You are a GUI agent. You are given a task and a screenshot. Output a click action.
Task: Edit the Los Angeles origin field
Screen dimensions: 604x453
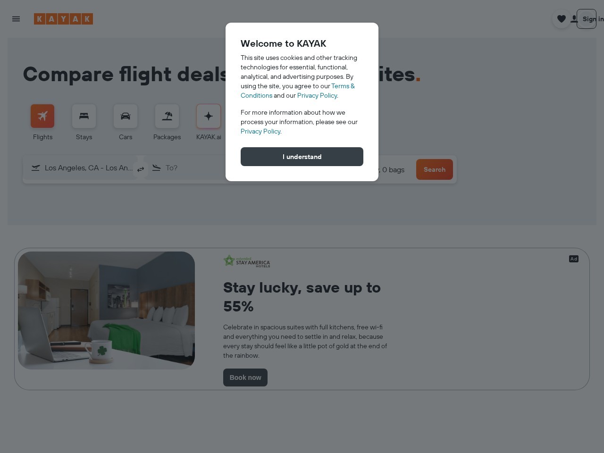coord(83,168)
